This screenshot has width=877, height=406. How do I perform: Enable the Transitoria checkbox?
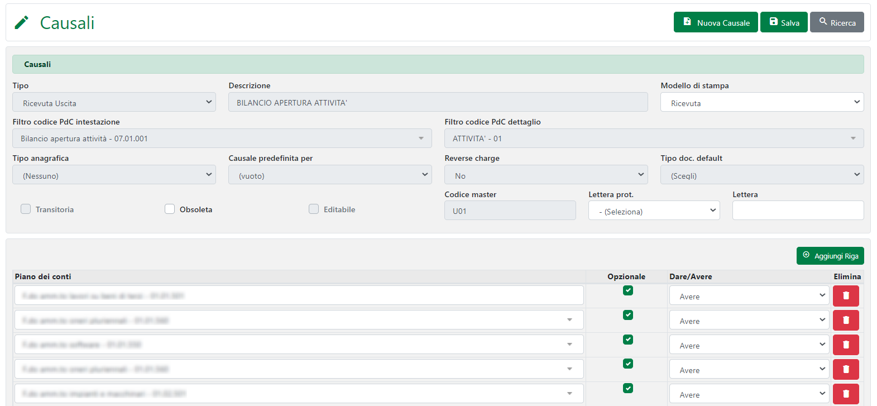point(26,209)
